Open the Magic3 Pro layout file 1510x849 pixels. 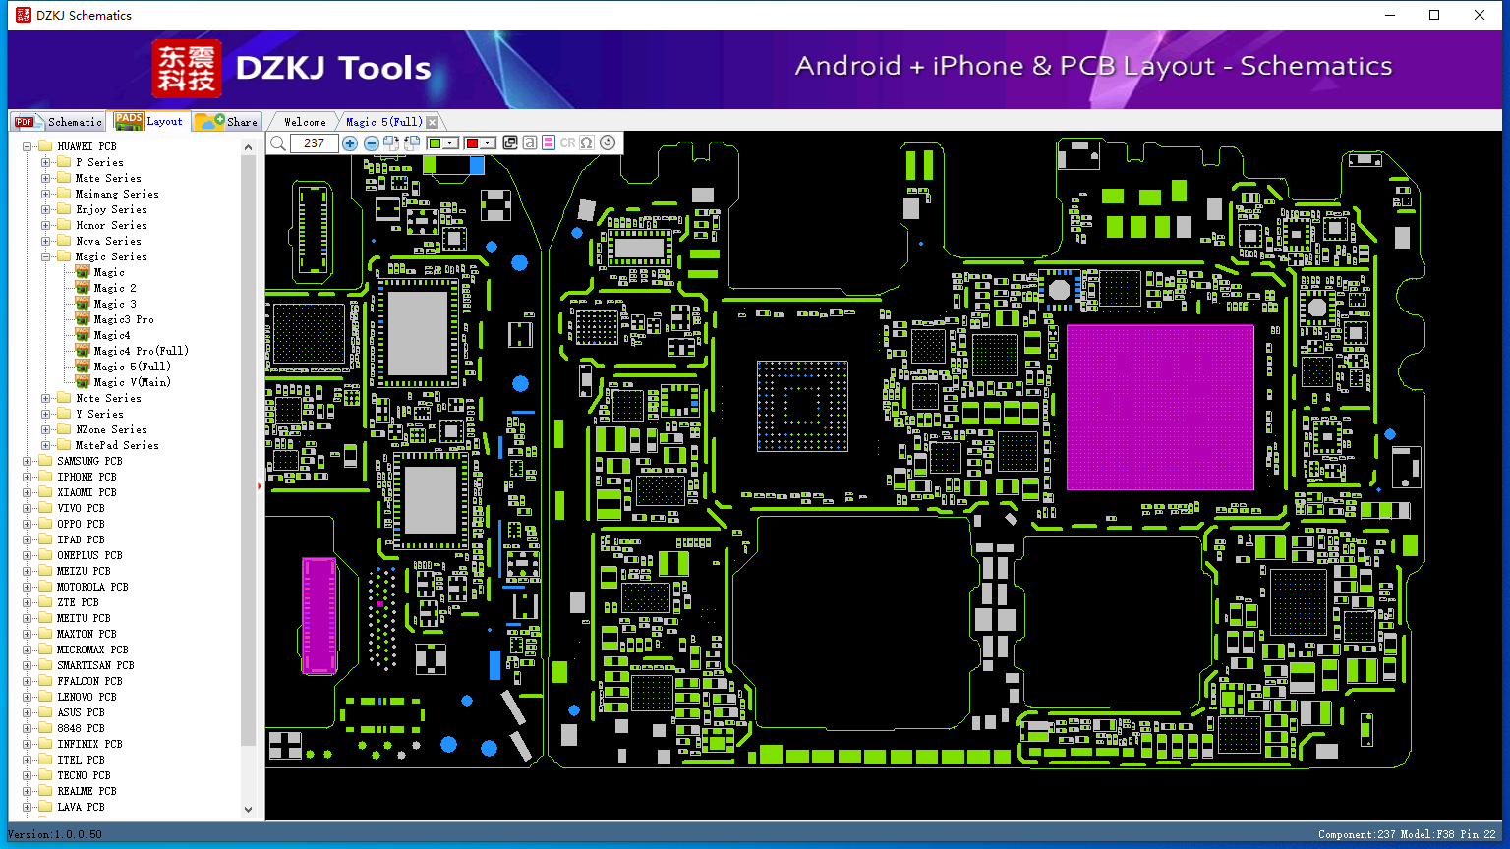tap(124, 319)
